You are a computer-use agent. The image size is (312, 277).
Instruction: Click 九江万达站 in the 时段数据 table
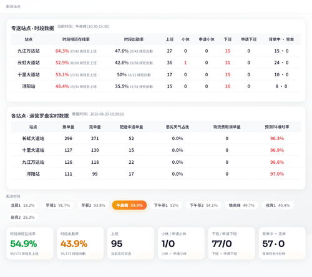coord(29,51)
